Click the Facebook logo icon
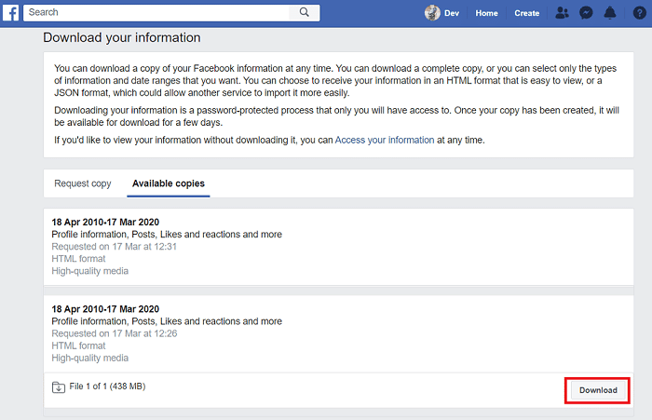The image size is (652, 420). click(11, 13)
